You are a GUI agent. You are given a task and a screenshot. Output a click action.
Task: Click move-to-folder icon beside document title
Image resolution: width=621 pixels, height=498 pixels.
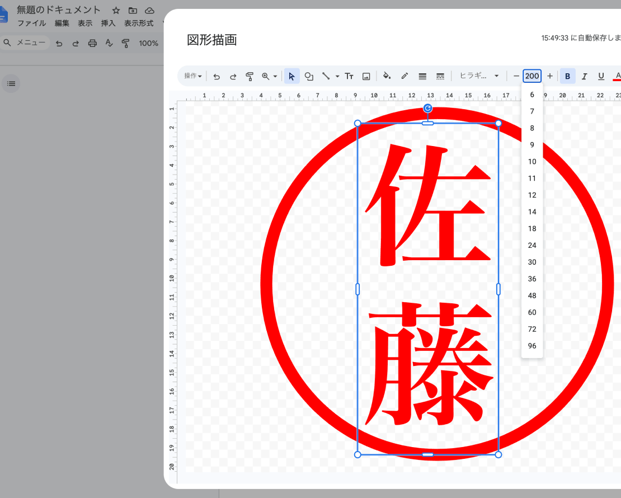(x=133, y=10)
